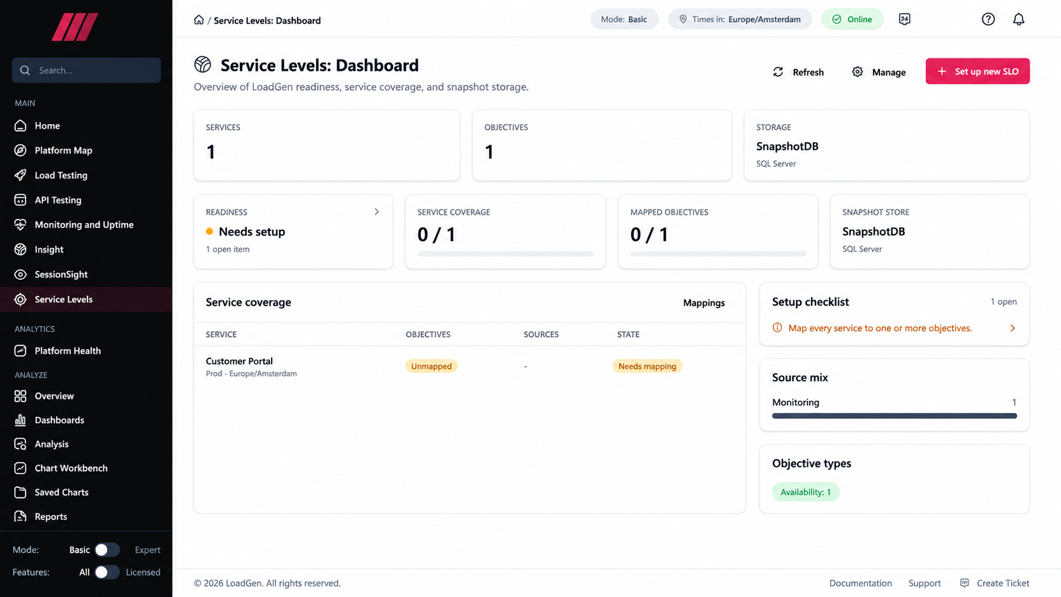
Task: Click the API Testing icon
Action: [x=20, y=200]
